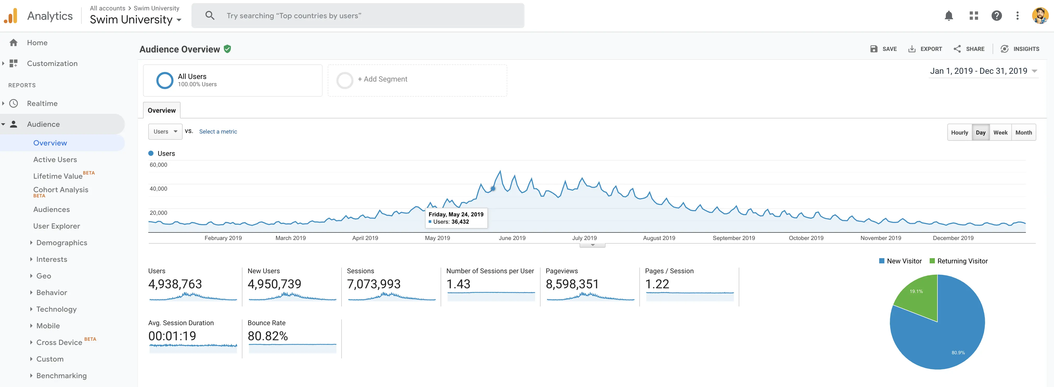Open Cohort Analysis report
Screen dimensions: 1054x387
[x=61, y=190]
